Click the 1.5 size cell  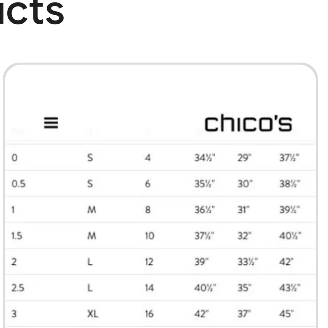pyautogui.click(x=17, y=236)
